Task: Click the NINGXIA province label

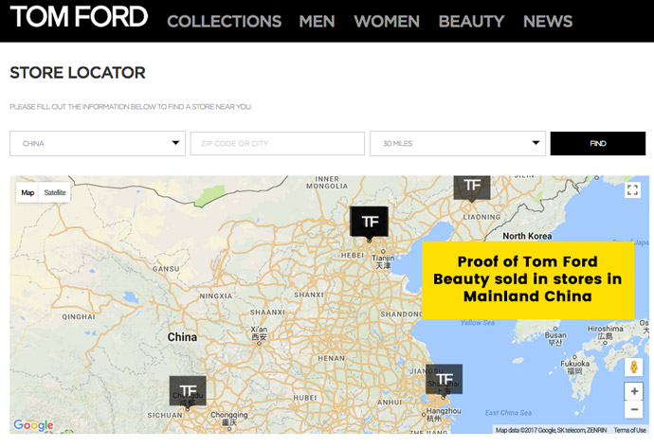Action: point(216,296)
